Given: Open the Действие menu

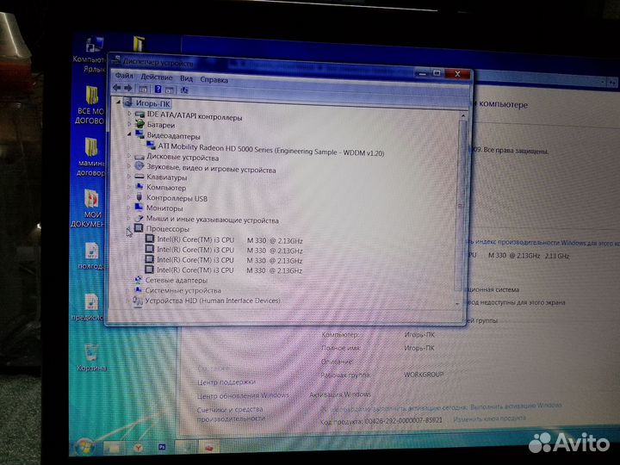Looking at the screenshot, I should click(x=157, y=77).
